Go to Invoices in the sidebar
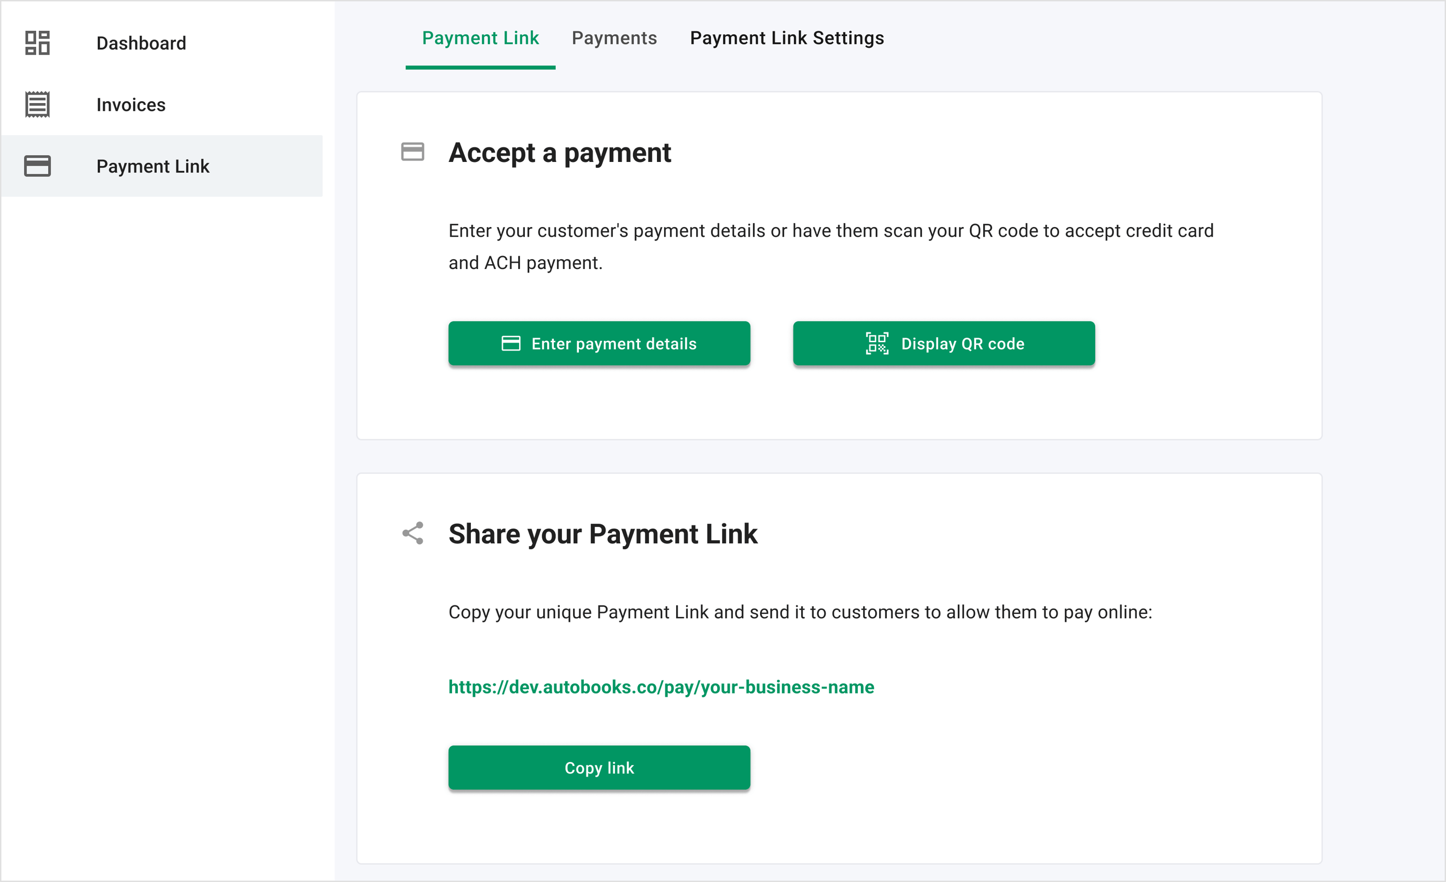 (x=131, y=105)
